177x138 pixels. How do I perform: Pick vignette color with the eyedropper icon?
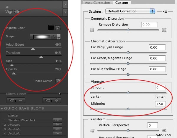[x=58, y=28]
